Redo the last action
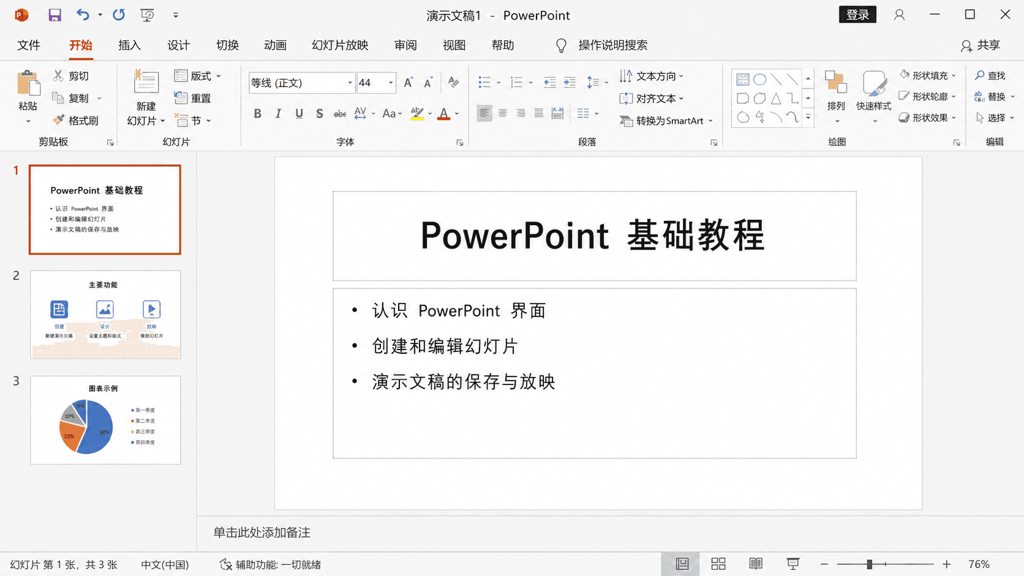This screenshot has width=1024, height=576. [119, 15]
